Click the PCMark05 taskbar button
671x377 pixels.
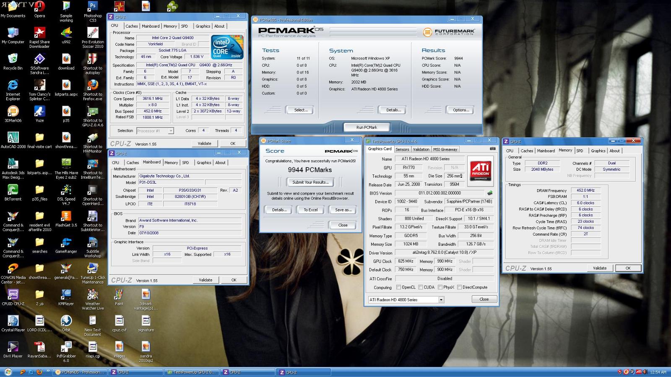coord(80,372)
